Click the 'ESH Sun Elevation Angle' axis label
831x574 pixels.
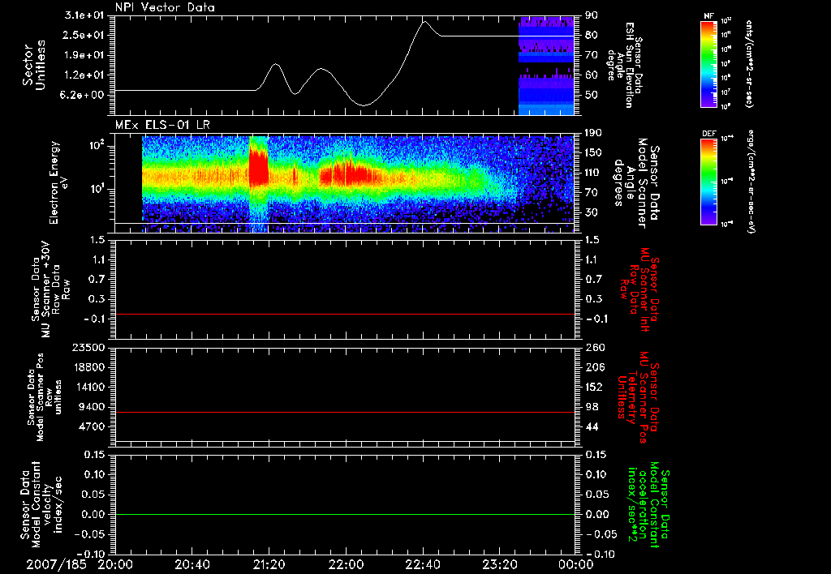[626, 65]
